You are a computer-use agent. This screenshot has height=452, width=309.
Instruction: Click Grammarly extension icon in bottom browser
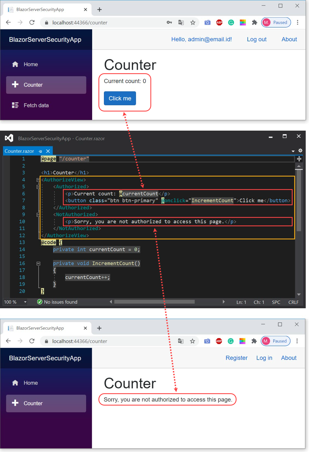[x=231, y=341]
